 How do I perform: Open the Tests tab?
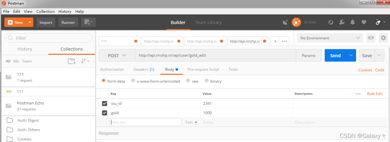[x=233, y=69]
